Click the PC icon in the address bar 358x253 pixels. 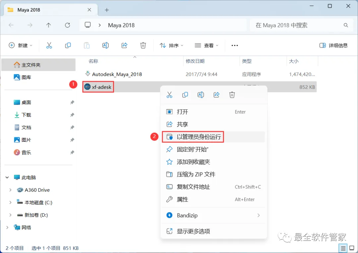click(88, 25)
